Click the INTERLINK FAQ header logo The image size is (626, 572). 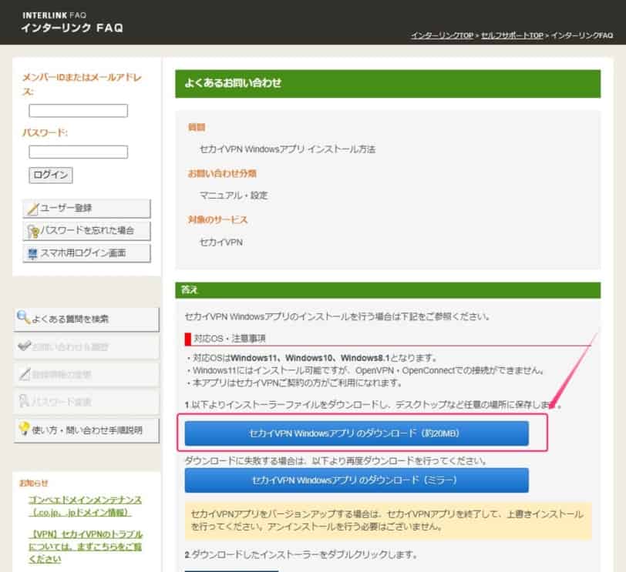[x=72, y=22]
